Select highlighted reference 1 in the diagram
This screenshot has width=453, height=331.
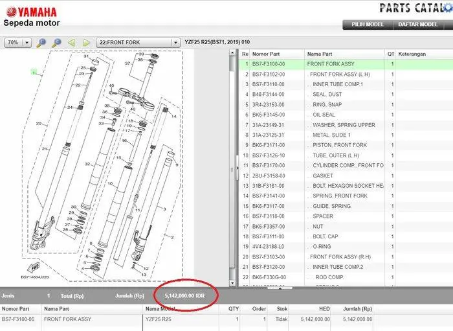34,73
